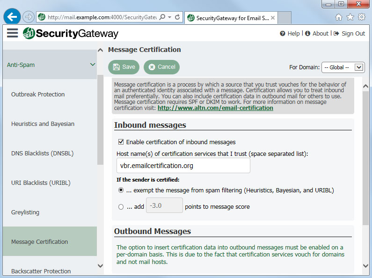Click sidebar scroll down arrow
This screenshot has height=278, width=372.
[100, 266]
